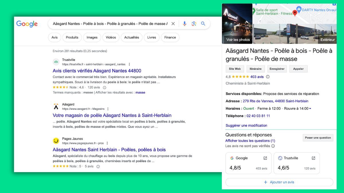
Task: Open 'Avis clients vérifiés Aäsgard Nantes 44800' result
Action: pos(97,71)
